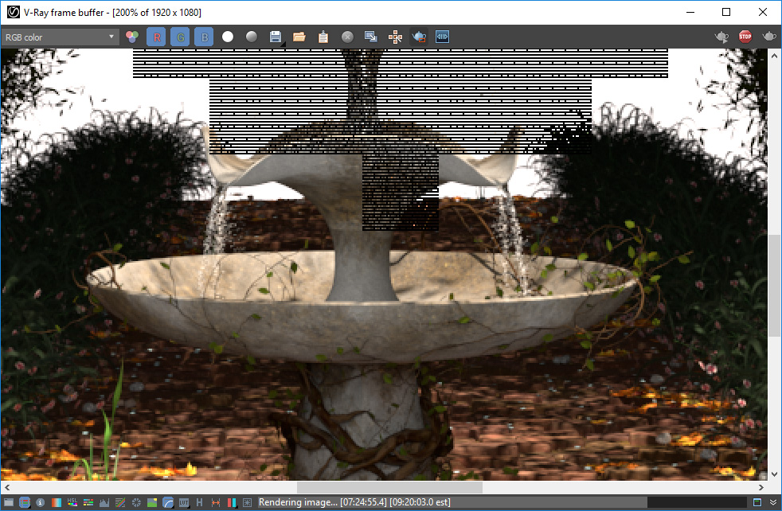This screenshot has height=511, width=782.
Task: Toggle the green channel G button
Action: pyautogui.click(x=180, y=37)
